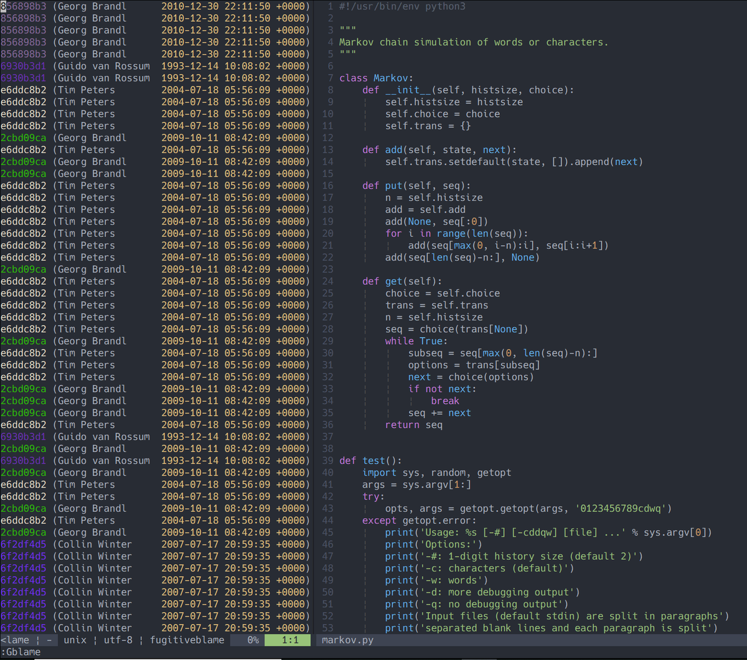Image resolution: width=747 pixels, height=660 pixels.
Task: Click 'add(seq[len(seq)-n:], None)' on line 22
Action: pos(463,258)
